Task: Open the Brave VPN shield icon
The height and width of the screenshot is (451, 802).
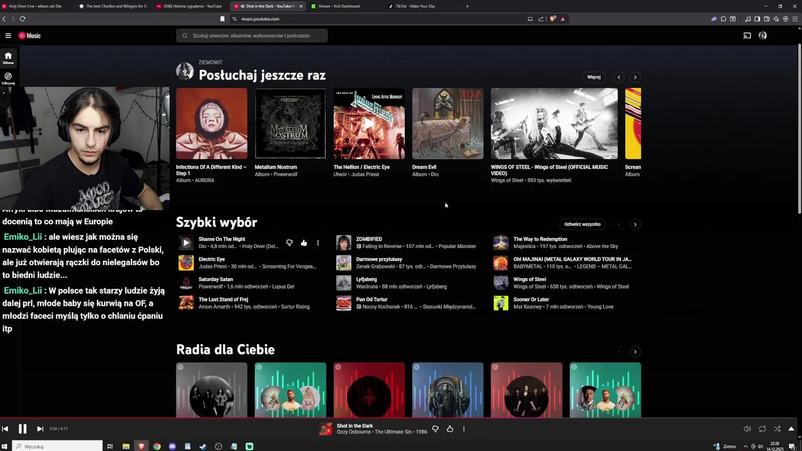Action: (x=786, y=19)
